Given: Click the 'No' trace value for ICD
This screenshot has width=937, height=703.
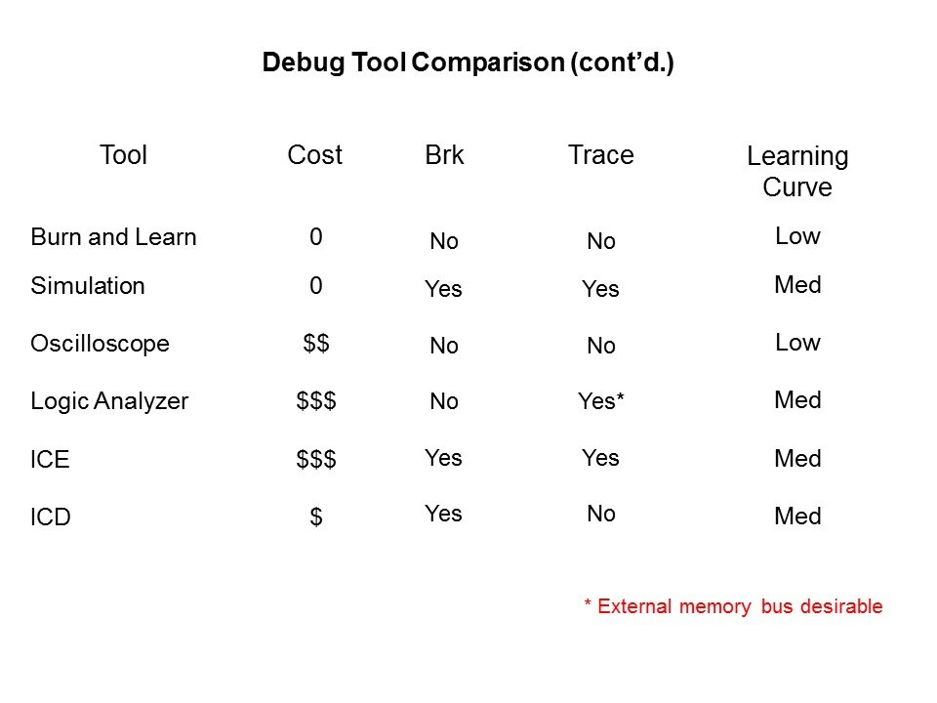Looking at the screenshot, I should click(x=601, y=514).
